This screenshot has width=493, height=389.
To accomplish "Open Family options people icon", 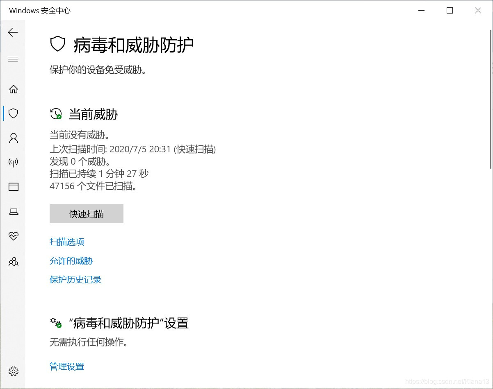I will [x=14, y=261].
